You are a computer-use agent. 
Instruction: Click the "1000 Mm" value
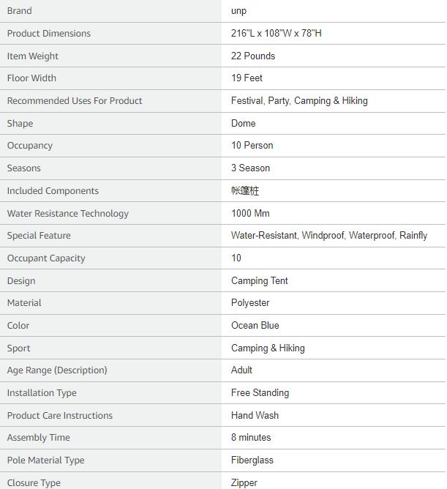(x=250, y=214)
